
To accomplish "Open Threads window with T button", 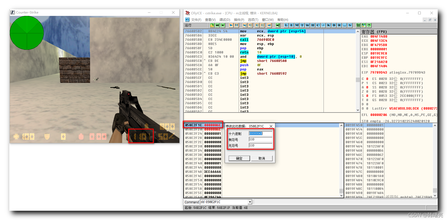I will [302, 25].
